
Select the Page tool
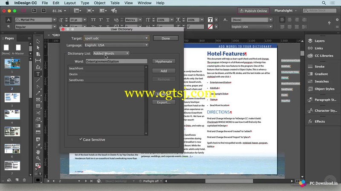point(38,54)
